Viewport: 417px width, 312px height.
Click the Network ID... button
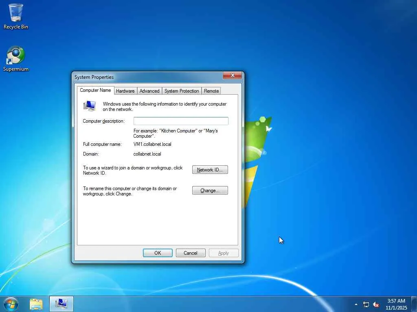pos(210,170)
